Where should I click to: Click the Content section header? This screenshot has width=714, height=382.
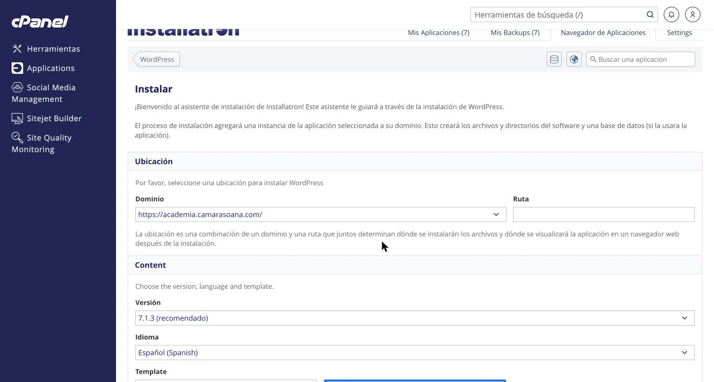pyautogui.click(x=415, y=265)
